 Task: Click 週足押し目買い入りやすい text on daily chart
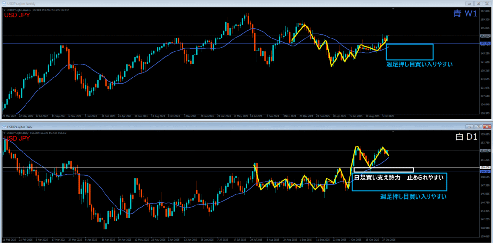point(413,196)
